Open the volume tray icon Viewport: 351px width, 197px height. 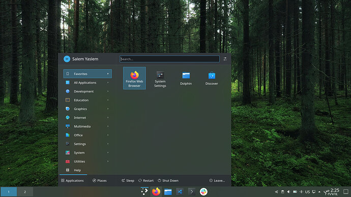[x=289, y=191]
